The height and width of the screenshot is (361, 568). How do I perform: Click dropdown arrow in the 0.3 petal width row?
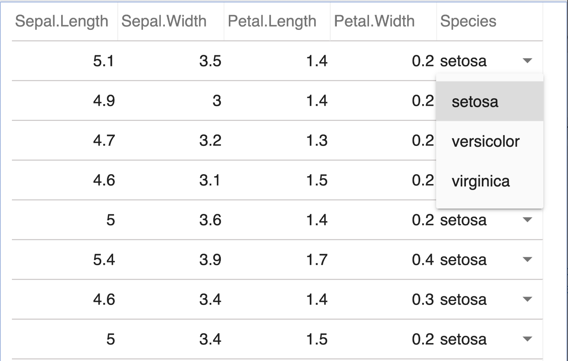pyautogui.click(x=527, y=299)
